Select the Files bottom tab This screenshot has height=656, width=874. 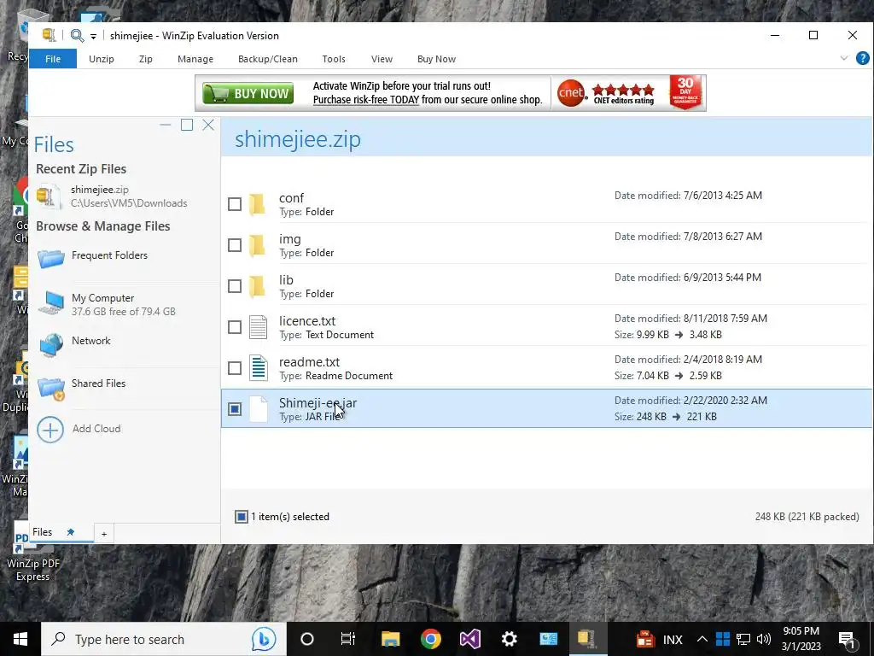click(x=43, y=532)
